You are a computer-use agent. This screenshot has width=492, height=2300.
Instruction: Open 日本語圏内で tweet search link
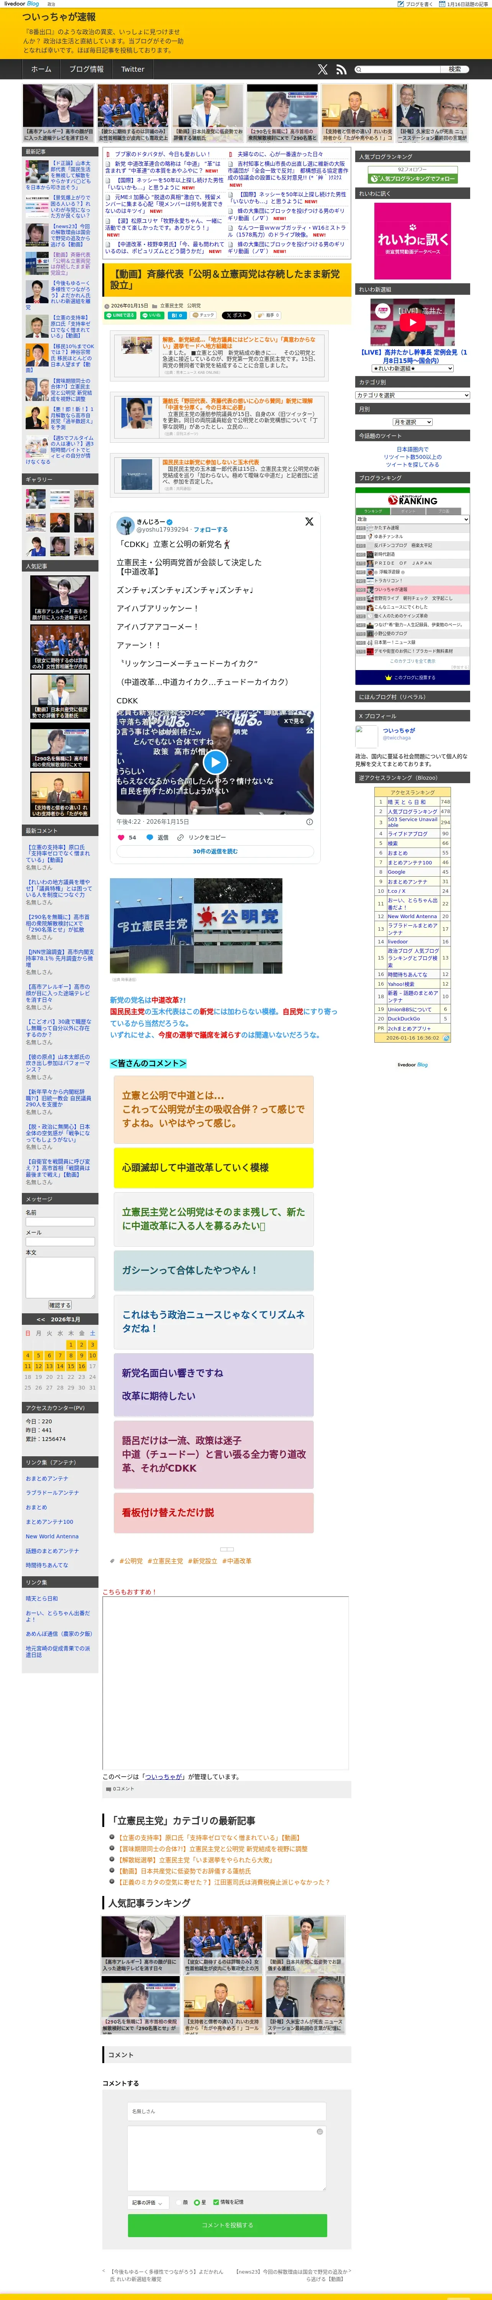click(x=413, y=449)
